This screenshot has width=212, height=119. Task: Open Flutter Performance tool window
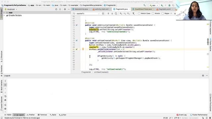tap(198, 115)
